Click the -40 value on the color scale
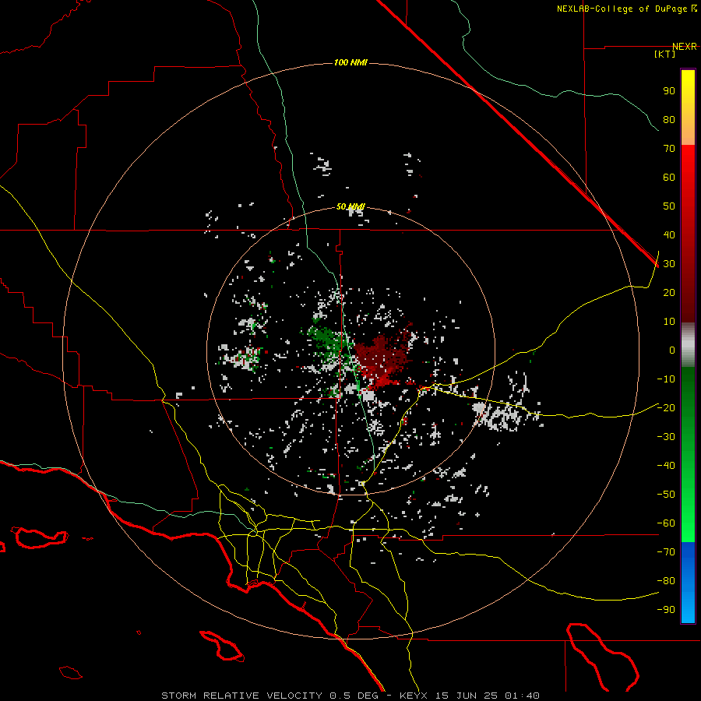Viewport: 701px width, 701px height. pyautogui.click(x=666, y=466)
